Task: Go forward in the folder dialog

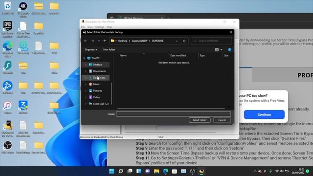Action: 92,41
